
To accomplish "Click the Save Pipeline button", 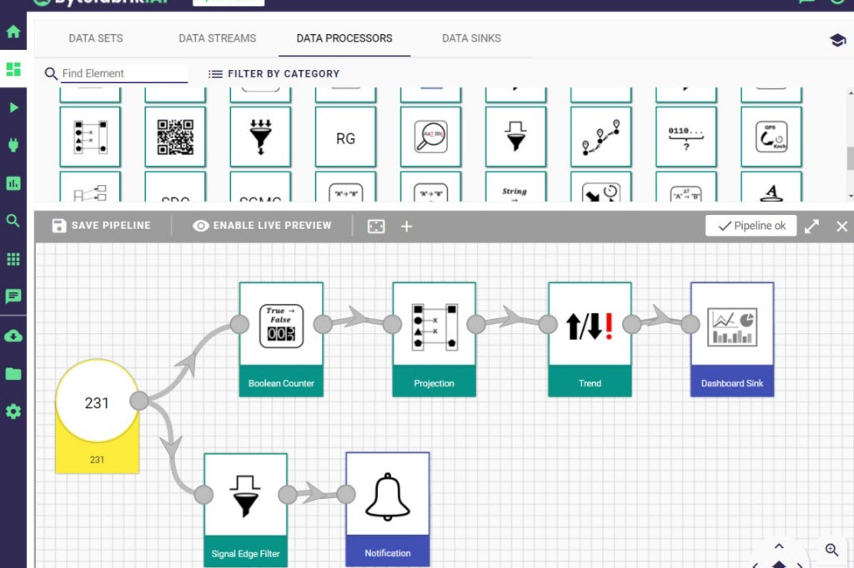I will click(102, 226).
